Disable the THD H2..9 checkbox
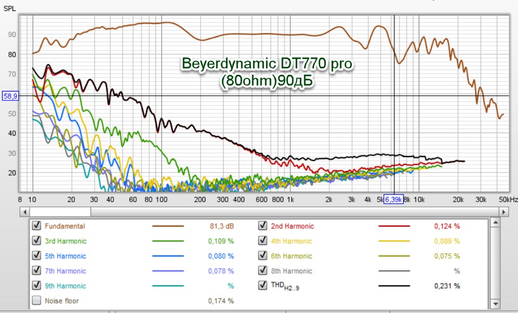Viewport: 518px width, 313px height. coord(263,285)
